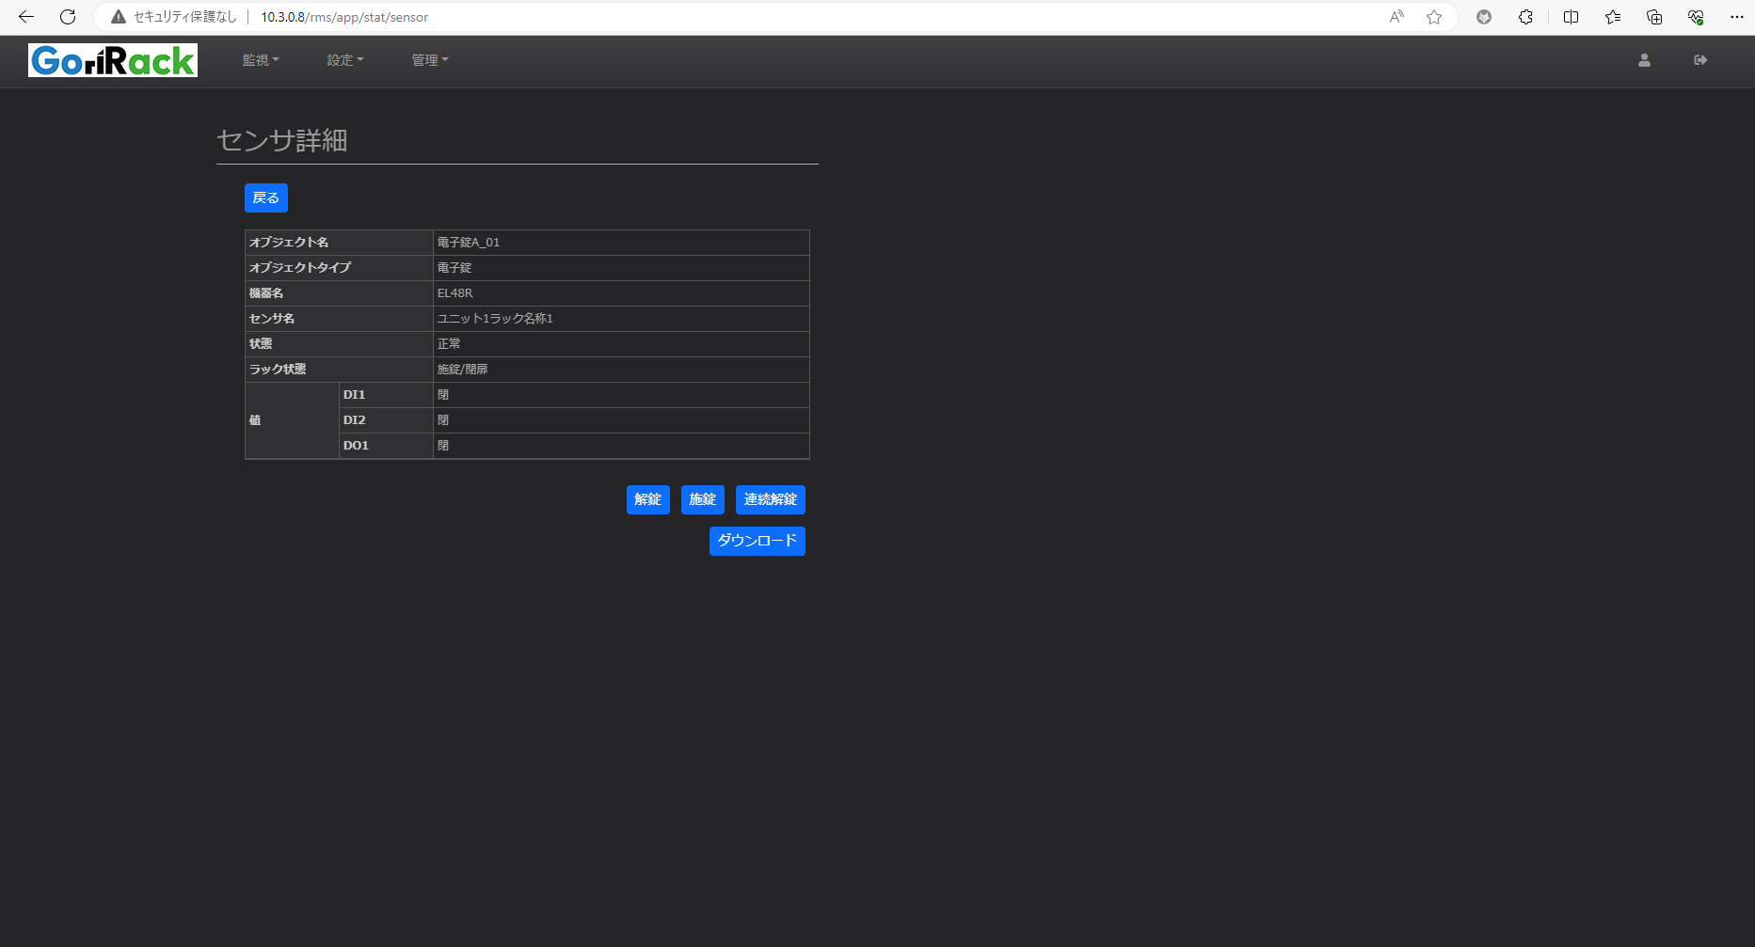Open the browser extensions puzzle icon
Image resolution: width=1755 pixels, height=947 pixels.
tap(1525, 17)
